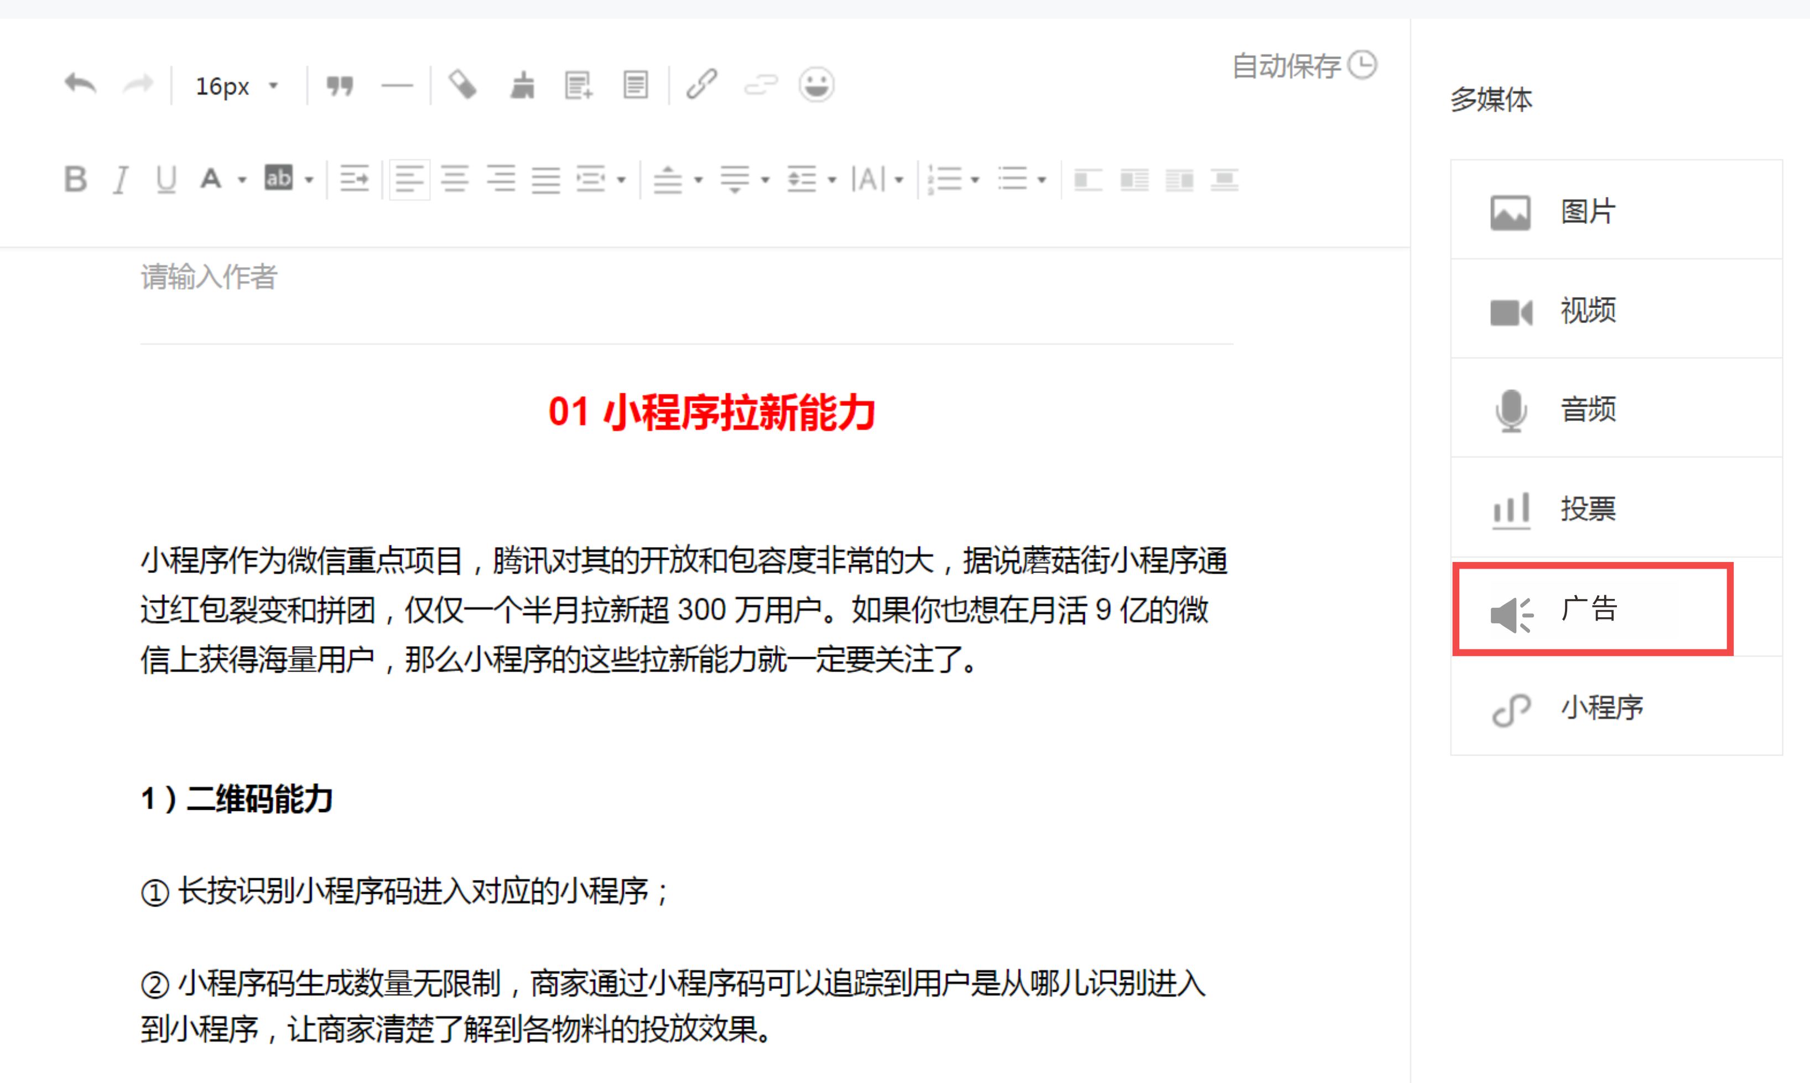Expand the side margin options arrow
Screen dimensions: 1810x1083
[622, 180]
